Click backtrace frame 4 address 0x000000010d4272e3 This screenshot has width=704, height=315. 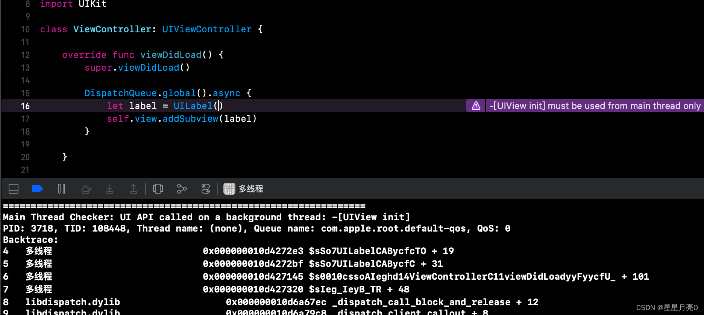(253, 251)
